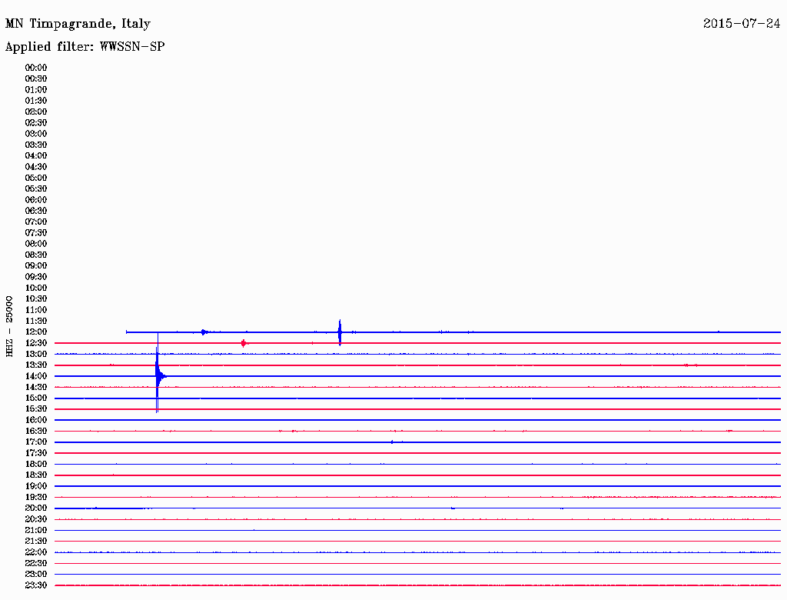Click the 18:30 time label
The height and width of the screenshot is (600, 787).
[35, 475]
